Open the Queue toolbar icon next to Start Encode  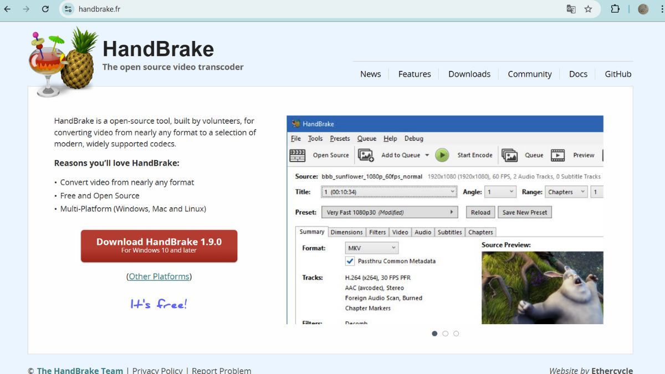509,155
